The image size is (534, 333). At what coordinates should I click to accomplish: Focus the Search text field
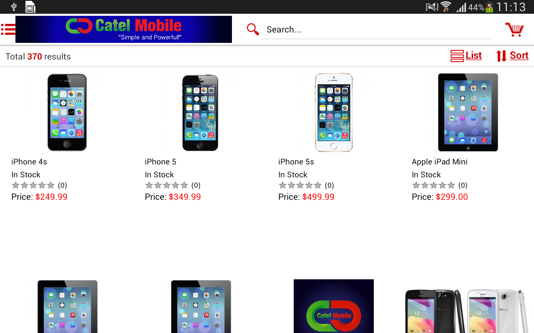tap(376, 30)
